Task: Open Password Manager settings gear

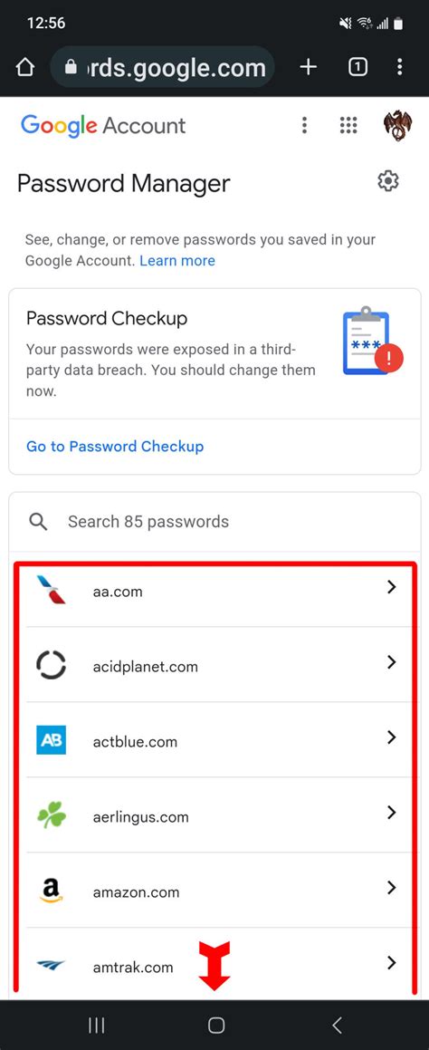Action: (388, 181)
